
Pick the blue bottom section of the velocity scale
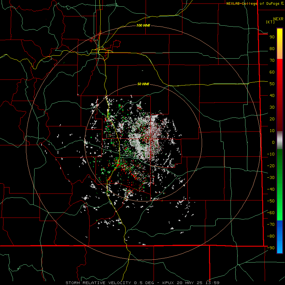[280, 236]
